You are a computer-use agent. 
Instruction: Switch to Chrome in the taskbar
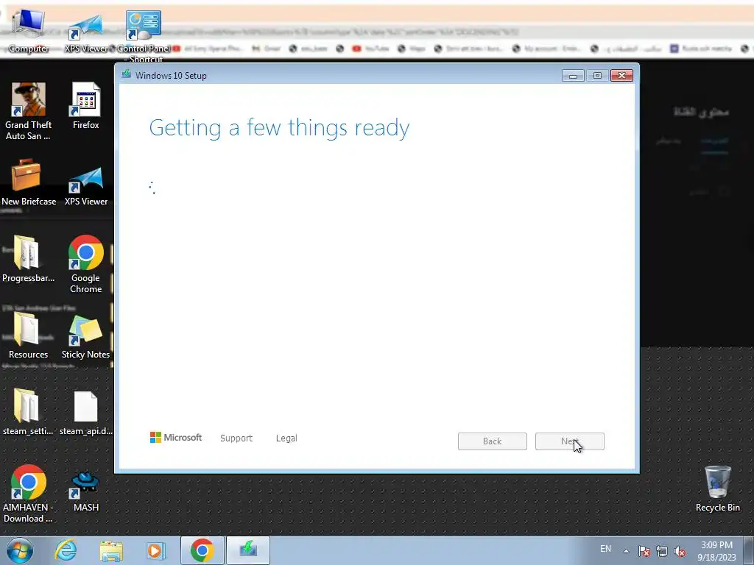(x=202, y=550)
